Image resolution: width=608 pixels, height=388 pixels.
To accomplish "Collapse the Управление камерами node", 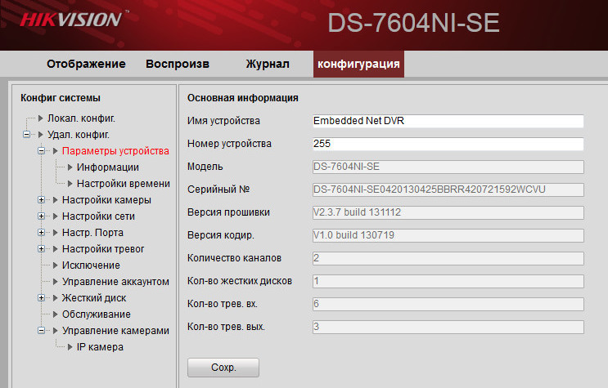I will pos(41,330).
